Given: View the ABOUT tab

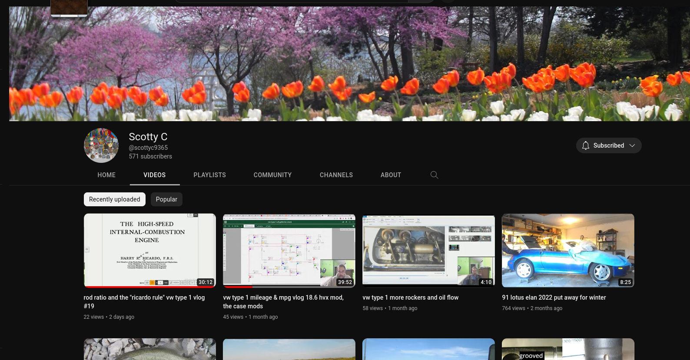Looking at the screenshot, I should coord(391,175).
